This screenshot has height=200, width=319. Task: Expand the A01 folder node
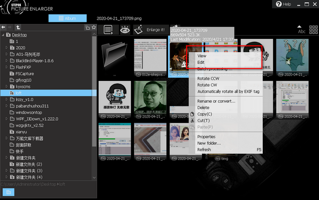[6, 54]
